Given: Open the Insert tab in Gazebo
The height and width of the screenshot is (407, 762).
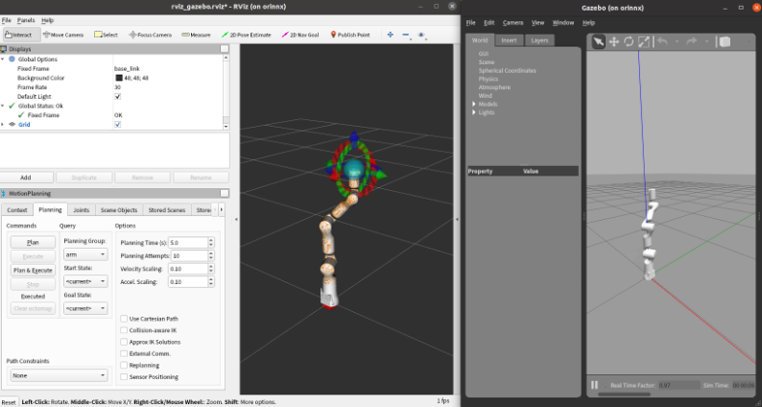Looking at the screenshot, I should [x=509, y=40].
